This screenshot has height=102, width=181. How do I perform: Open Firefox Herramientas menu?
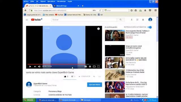61,1
